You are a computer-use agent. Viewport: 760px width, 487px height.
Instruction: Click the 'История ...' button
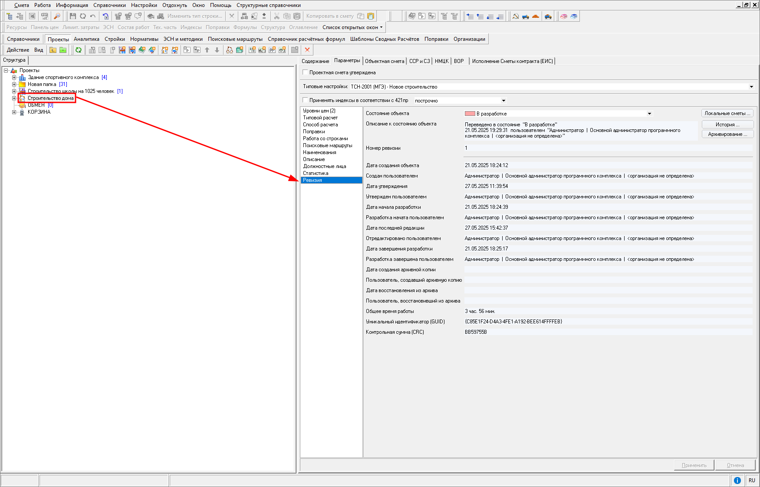[x=727, y=125]
